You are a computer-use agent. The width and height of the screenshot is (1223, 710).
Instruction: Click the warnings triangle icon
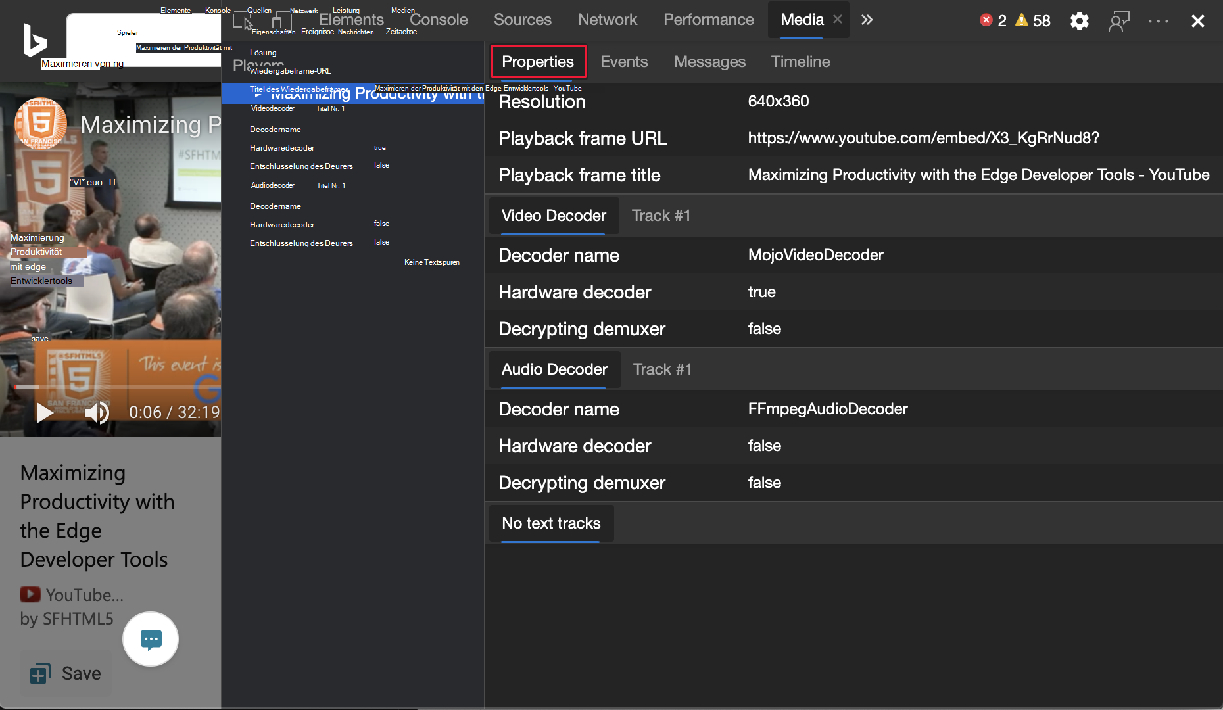pos(1021,20)
